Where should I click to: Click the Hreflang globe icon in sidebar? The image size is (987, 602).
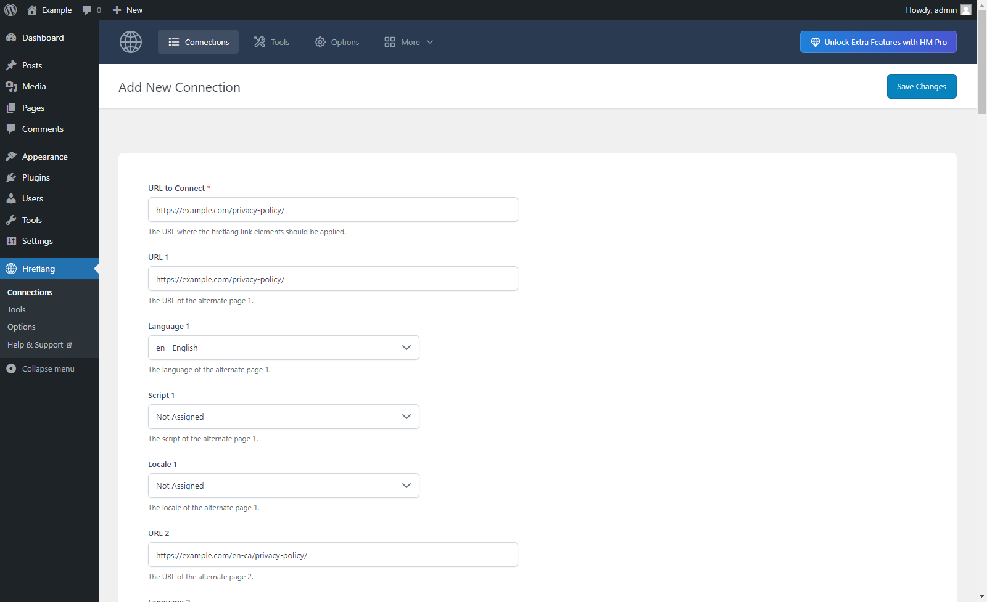[11, 269]
